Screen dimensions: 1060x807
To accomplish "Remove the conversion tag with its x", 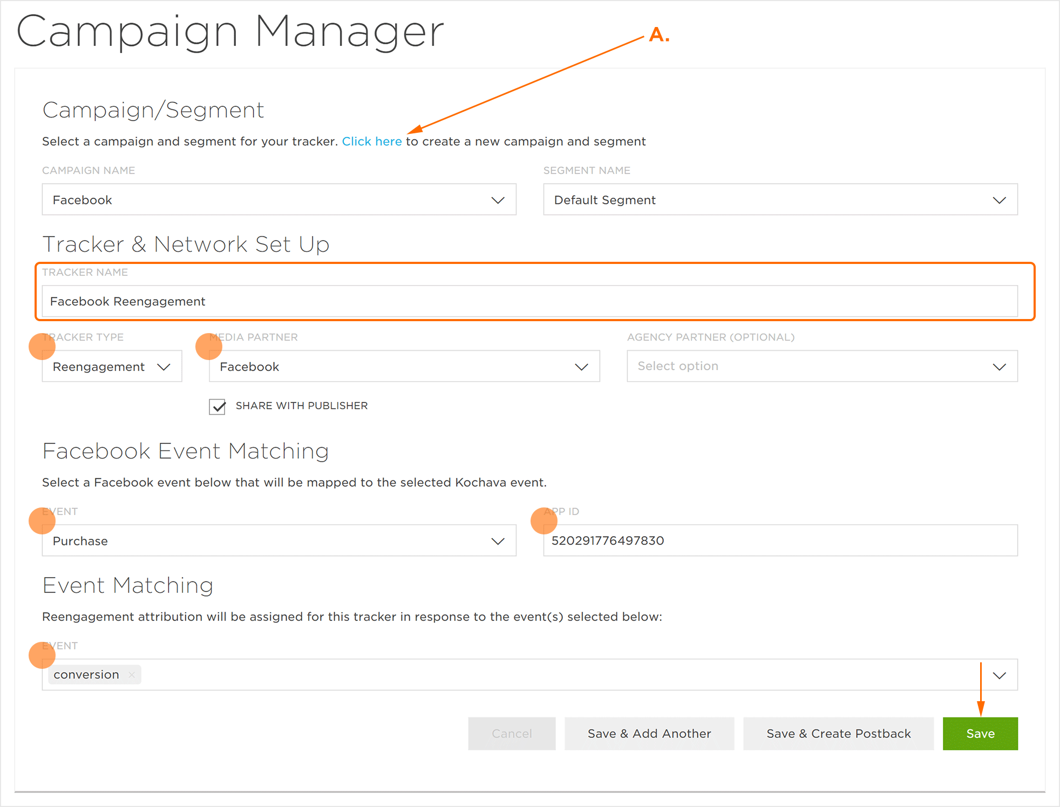I will point(132,675).
